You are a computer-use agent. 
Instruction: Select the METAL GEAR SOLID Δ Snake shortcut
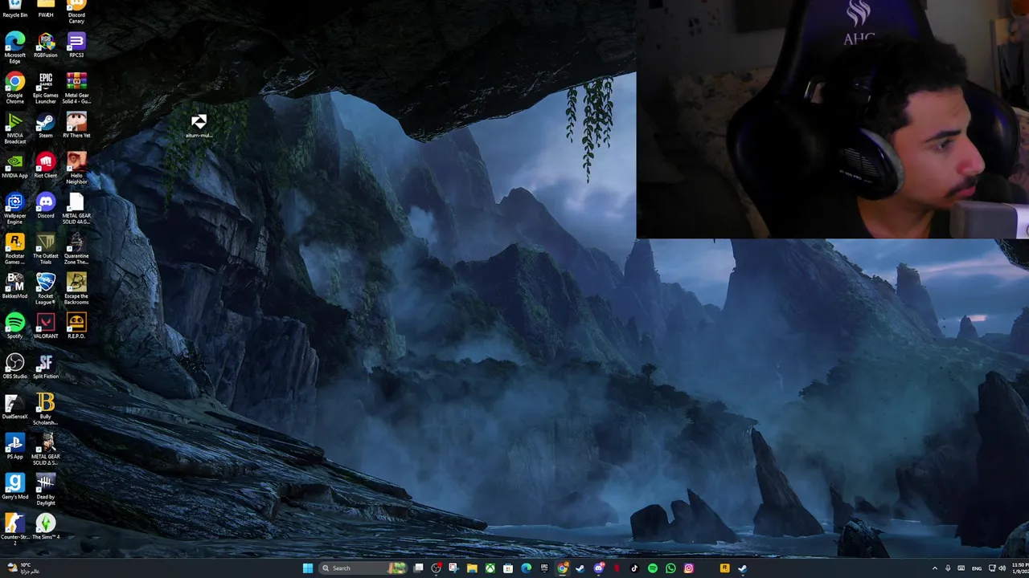point(46,449)
